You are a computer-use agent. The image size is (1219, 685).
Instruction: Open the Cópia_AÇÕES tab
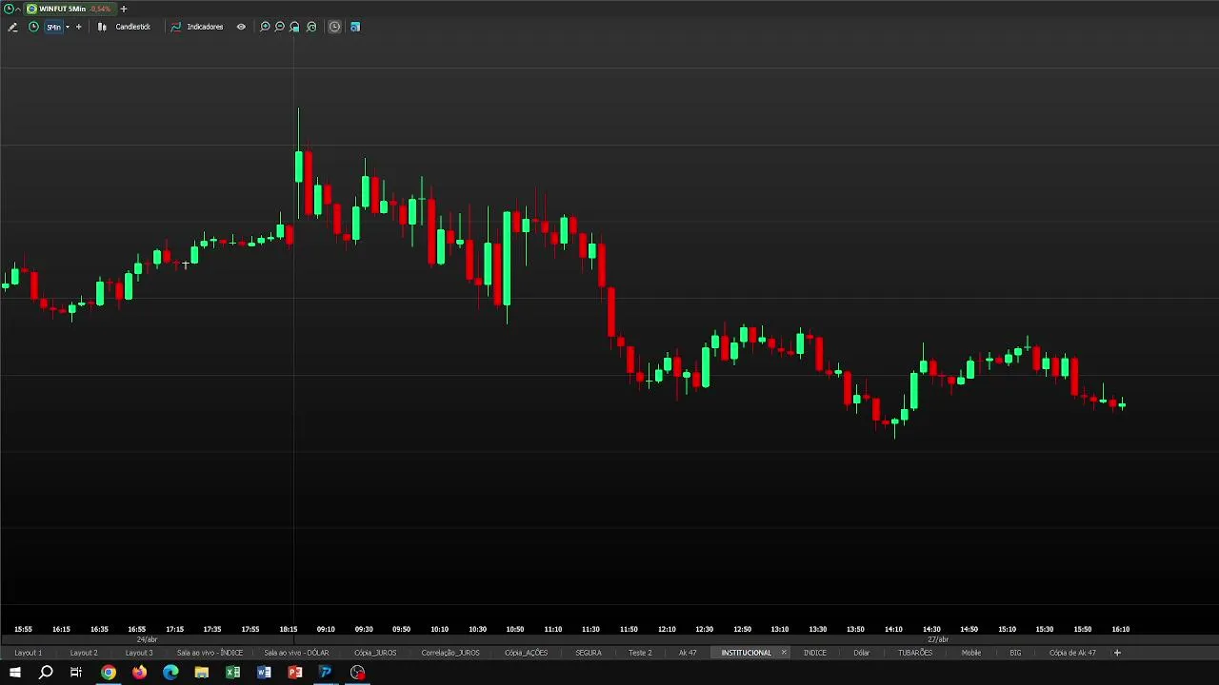527,653
